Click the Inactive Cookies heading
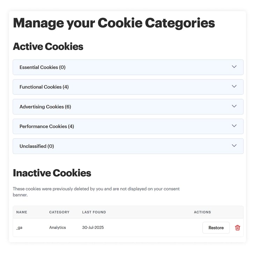255x253 pixels. coord(52,173)
